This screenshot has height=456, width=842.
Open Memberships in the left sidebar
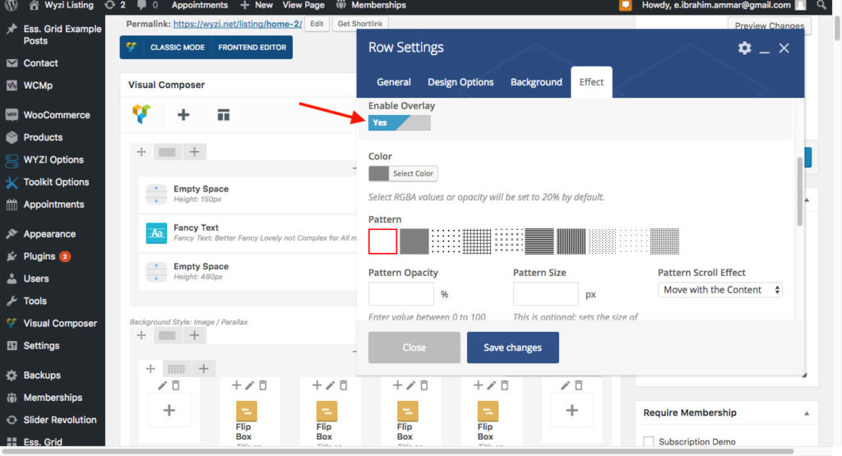tap(53, 398)
